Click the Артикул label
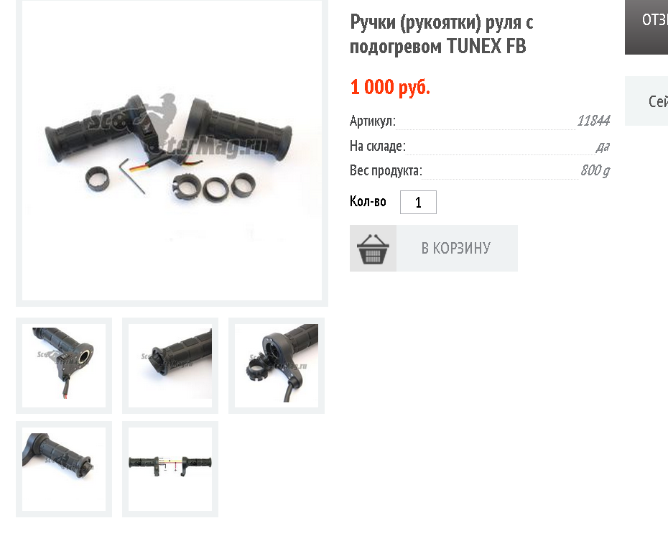 (x=373, y=121)
